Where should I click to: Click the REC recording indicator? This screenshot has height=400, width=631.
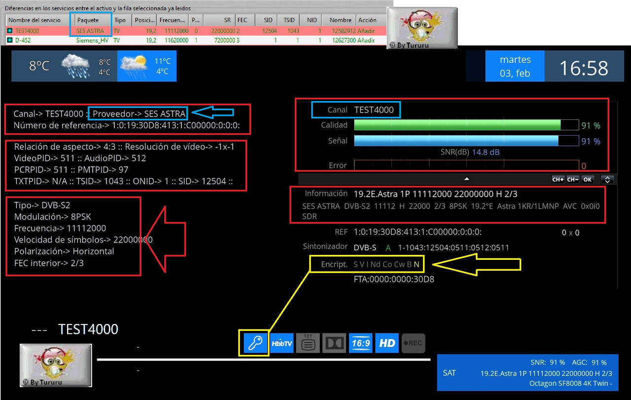pos(413,343)
